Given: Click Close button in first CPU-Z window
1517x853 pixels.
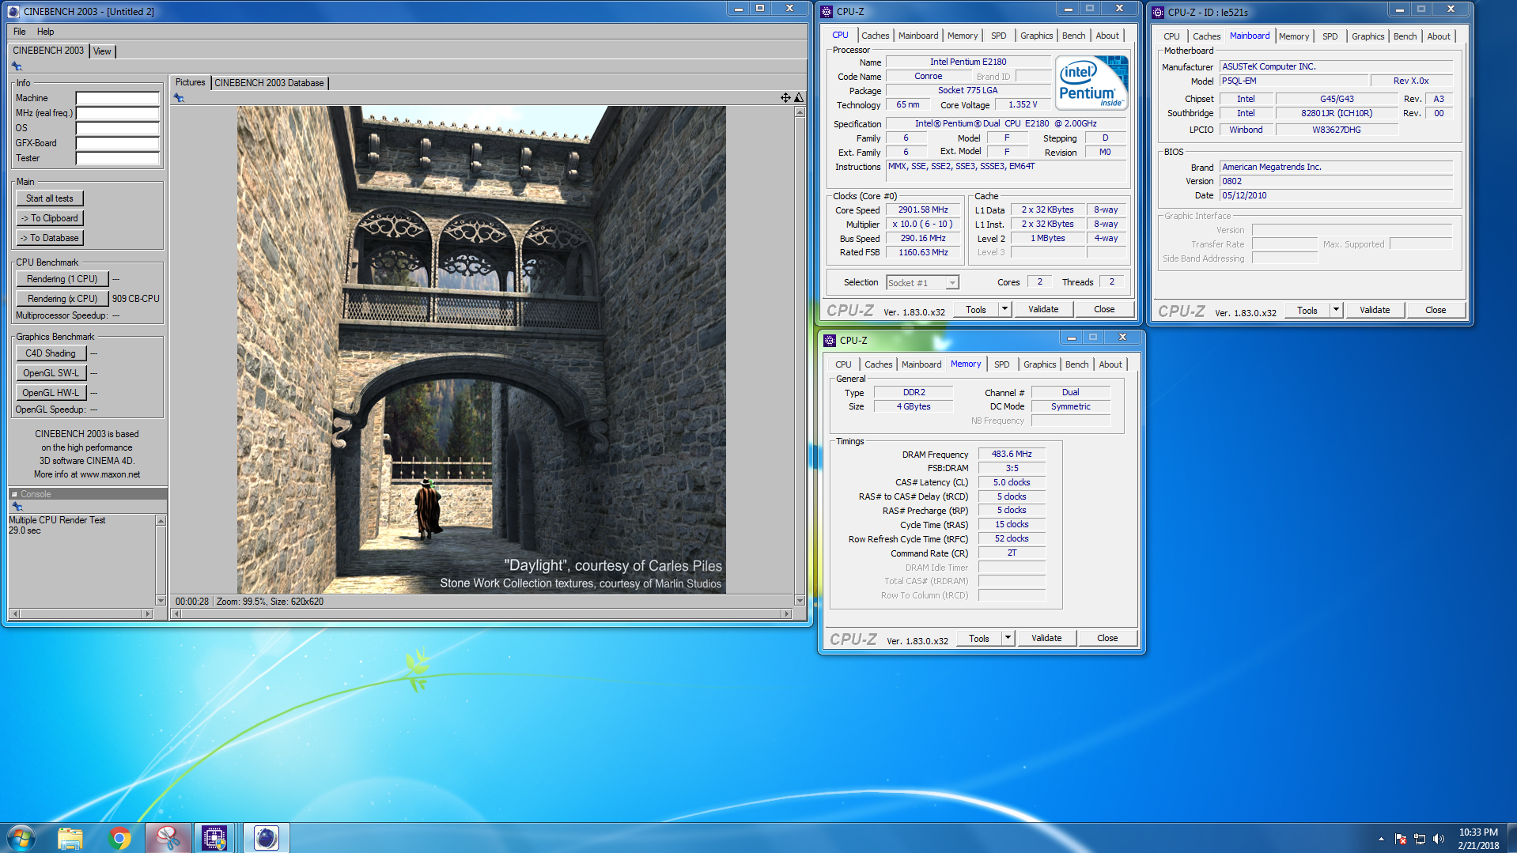Looking at the screenshot, I should (1104, 310).
